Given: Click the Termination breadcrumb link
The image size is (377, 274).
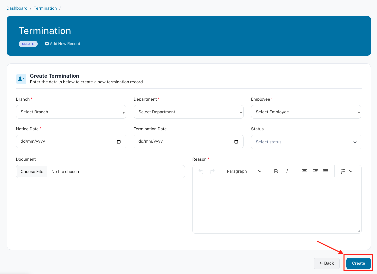Looking at the screenshot, I should (x=45, y=8).
